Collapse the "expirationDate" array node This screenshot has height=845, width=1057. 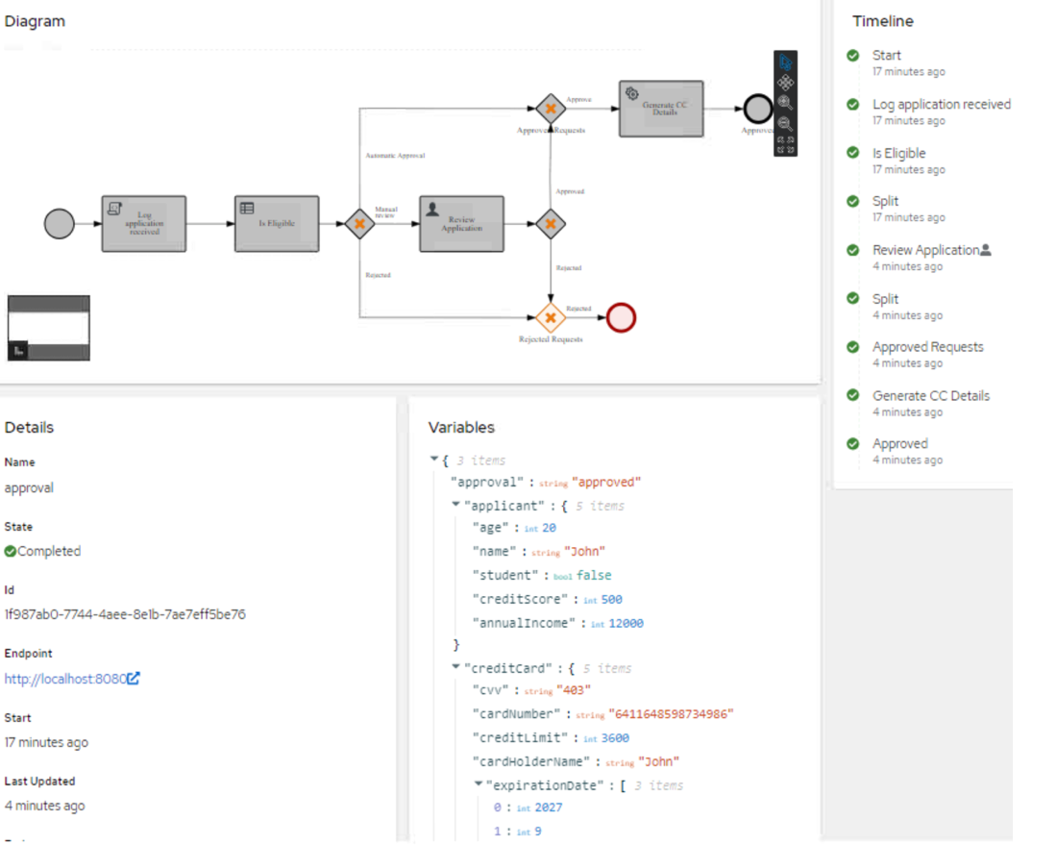[x=478, y=784]
